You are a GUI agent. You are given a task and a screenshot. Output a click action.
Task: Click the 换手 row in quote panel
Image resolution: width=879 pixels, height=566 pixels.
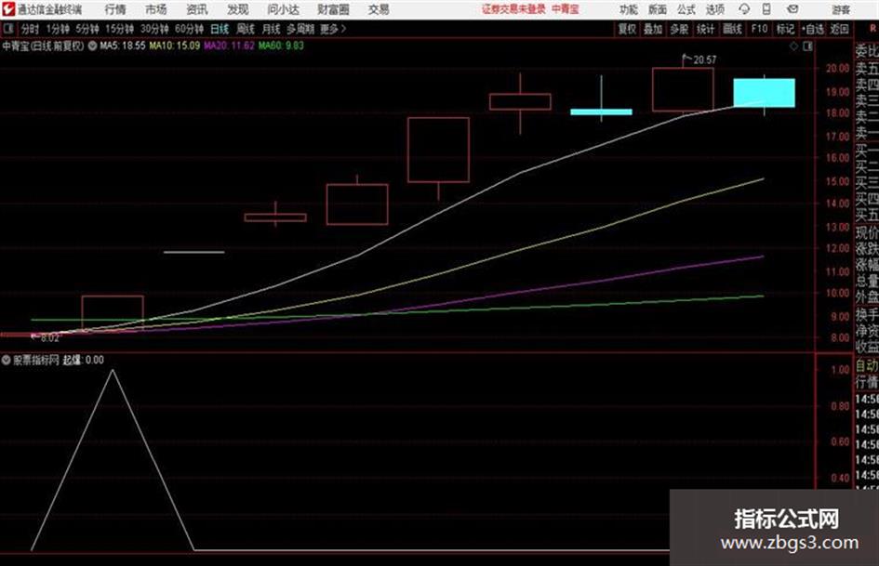(x=866, y=314)
